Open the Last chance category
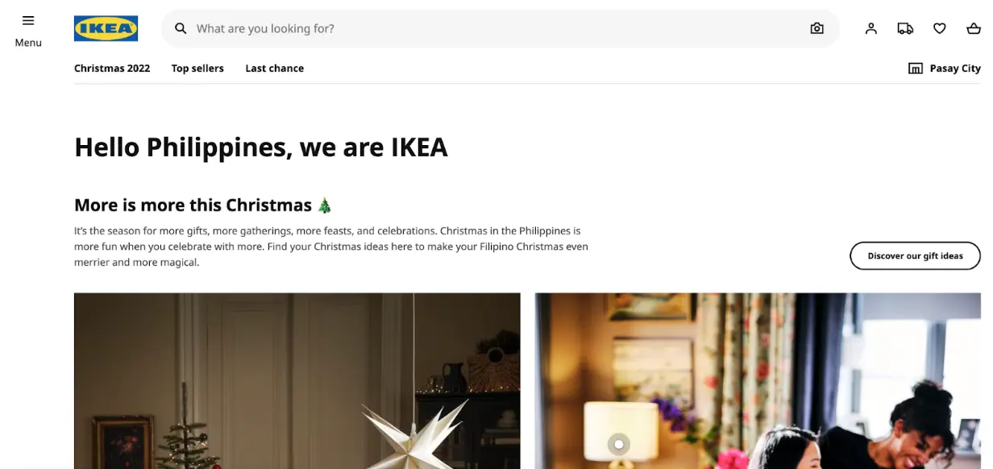993x469 pixels. tap(274, 68)
